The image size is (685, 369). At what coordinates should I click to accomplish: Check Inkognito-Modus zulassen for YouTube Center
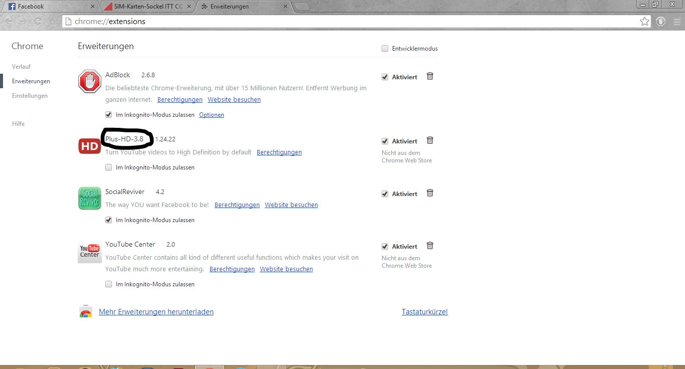tap(109, 284)
